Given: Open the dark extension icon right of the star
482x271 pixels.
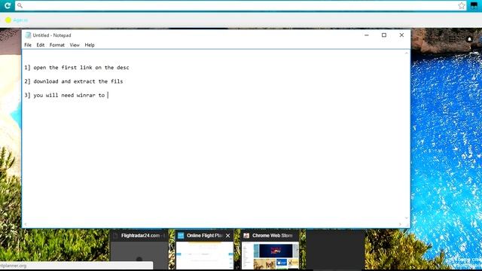Looking at the screenshot, I should coord(474,5).
